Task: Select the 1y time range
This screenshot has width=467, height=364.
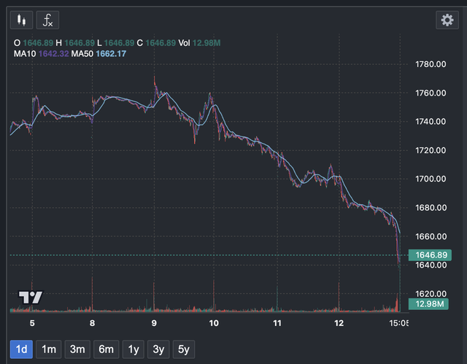Action: coord(134,349)
